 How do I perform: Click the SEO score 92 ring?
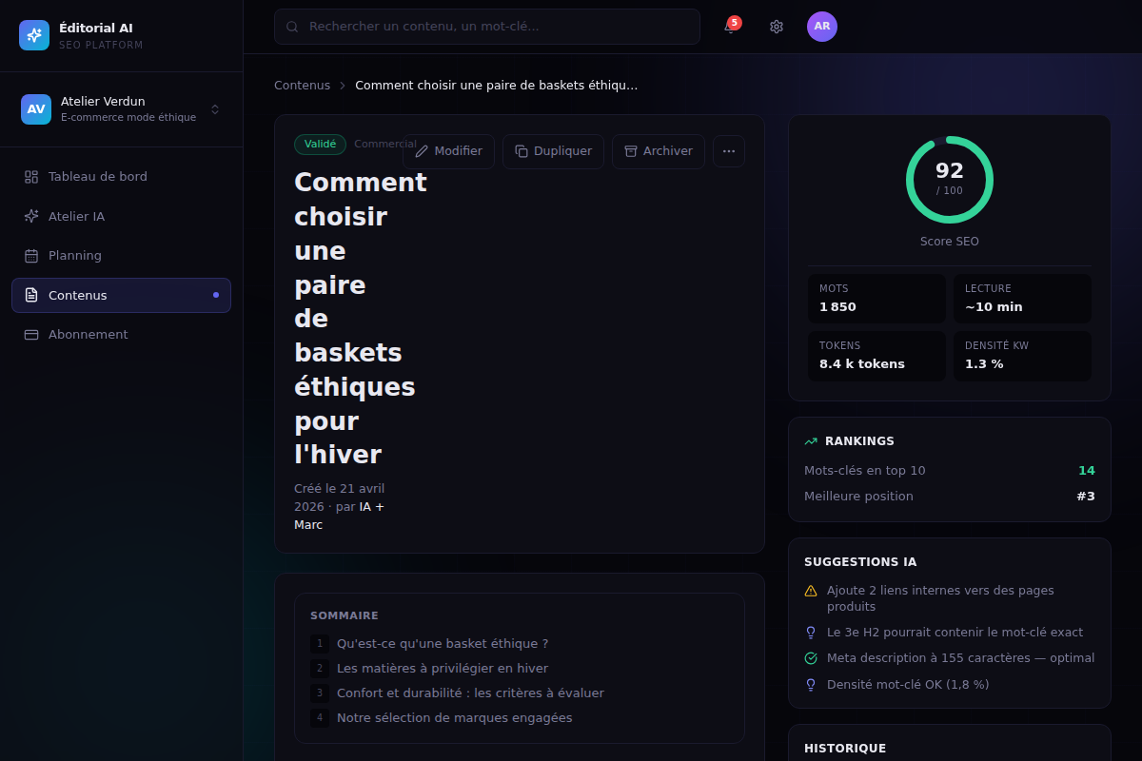pos(950,180)
